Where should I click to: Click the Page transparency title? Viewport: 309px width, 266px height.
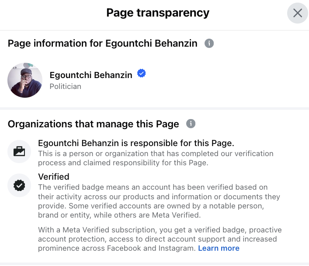coord(158,13)
